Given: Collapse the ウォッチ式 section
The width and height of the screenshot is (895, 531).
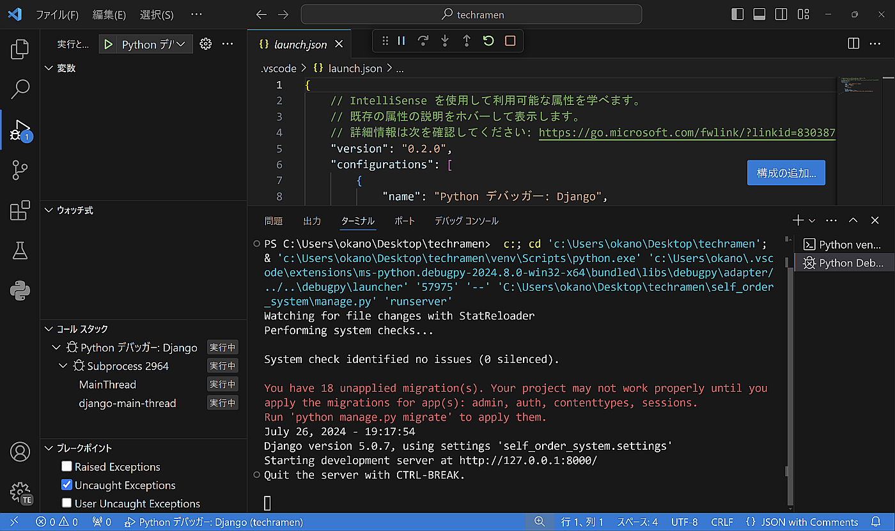Looking at the screenshot, I should click(x=49, y=210).
